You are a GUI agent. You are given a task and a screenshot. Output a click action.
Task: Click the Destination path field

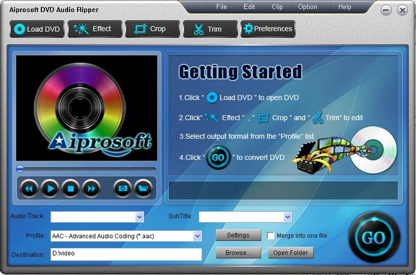(x=126, y=254)
